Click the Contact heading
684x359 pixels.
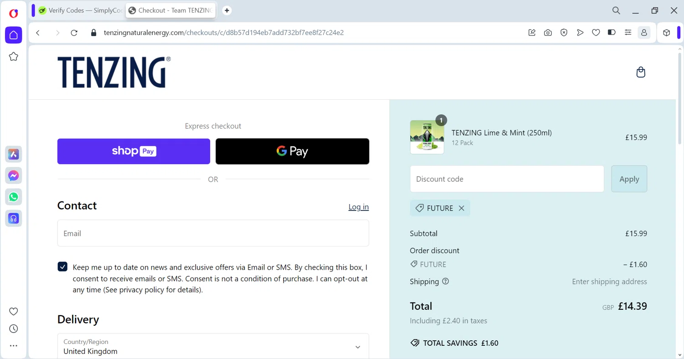point(77,205)
